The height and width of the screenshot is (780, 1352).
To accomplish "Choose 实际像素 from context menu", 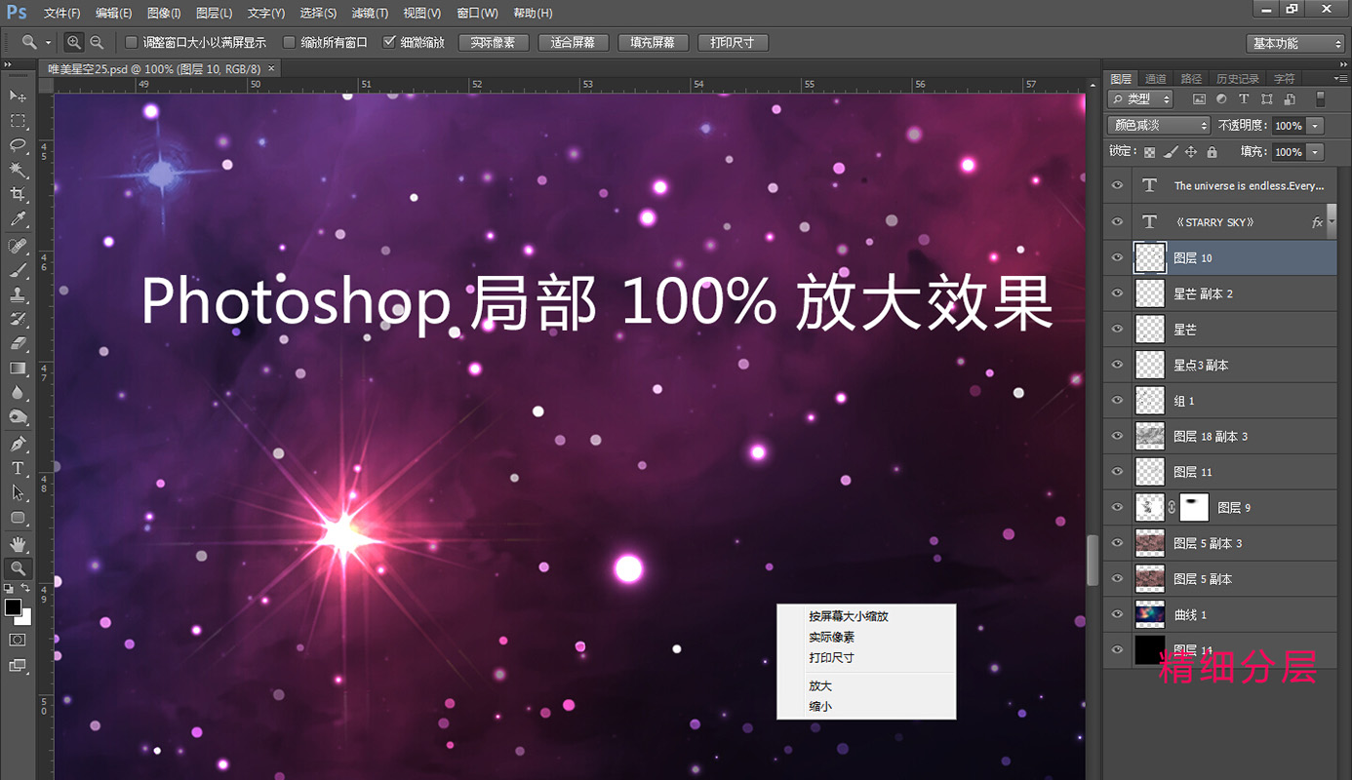I will pos(832,637).
